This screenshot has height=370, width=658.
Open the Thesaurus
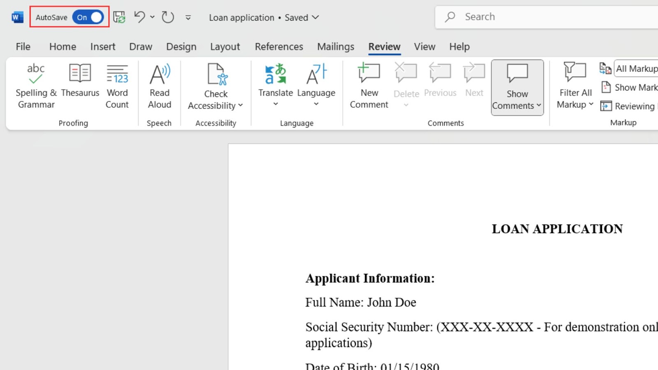click(x=80, y=84)
